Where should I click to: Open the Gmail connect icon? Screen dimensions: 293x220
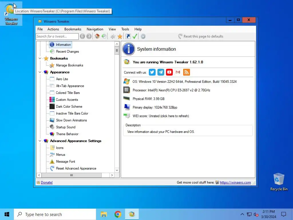178,72
